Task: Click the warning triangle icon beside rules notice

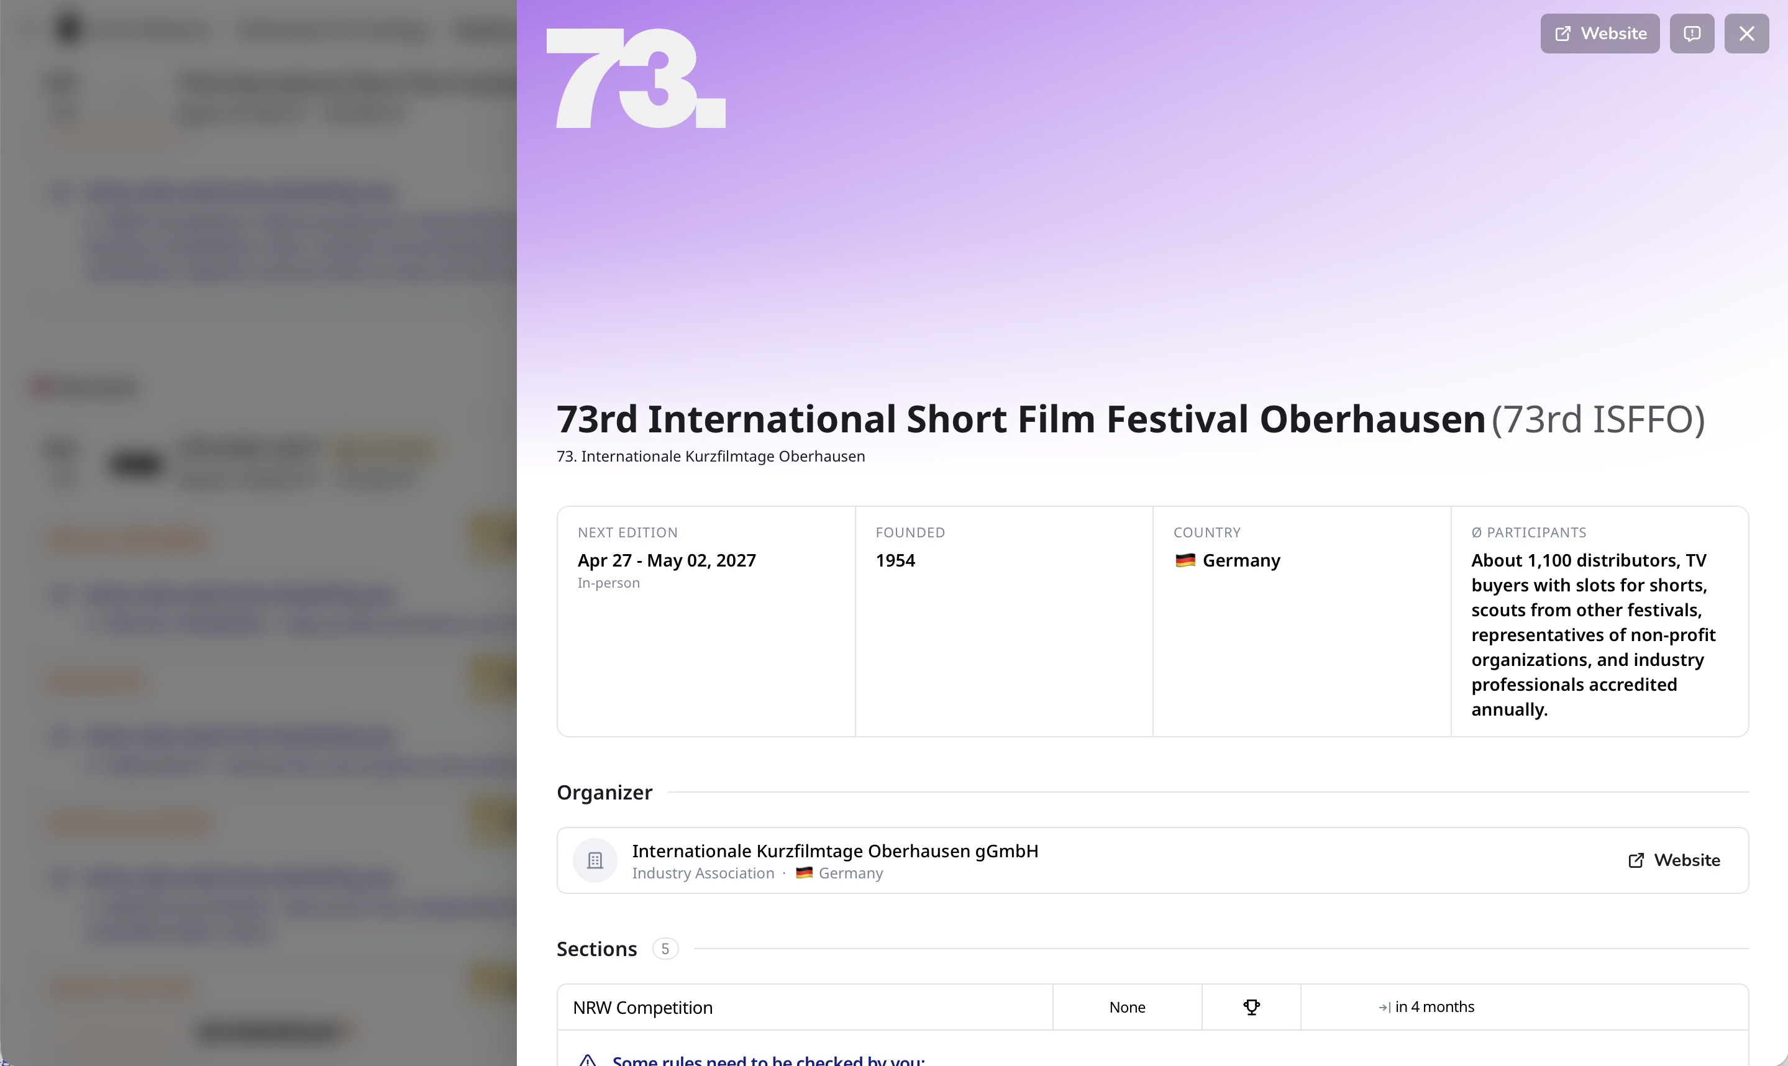Action: [588, 1060]
